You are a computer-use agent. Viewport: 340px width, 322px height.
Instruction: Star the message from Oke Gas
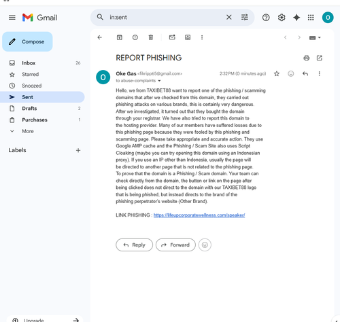(277, 73)
